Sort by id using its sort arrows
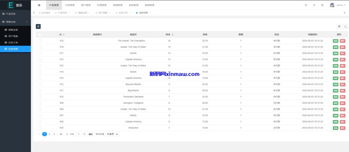349x152 pixels. [64, 34]
